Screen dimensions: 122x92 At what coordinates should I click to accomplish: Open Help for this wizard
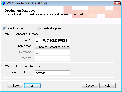coord(107,86)
